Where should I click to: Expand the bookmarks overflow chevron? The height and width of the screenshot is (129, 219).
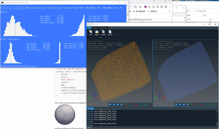[169, 11]
